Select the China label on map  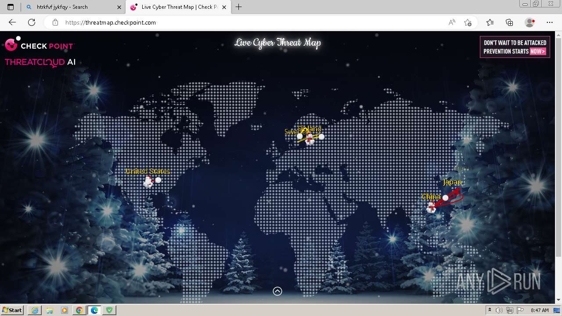(x=431, y=197)
